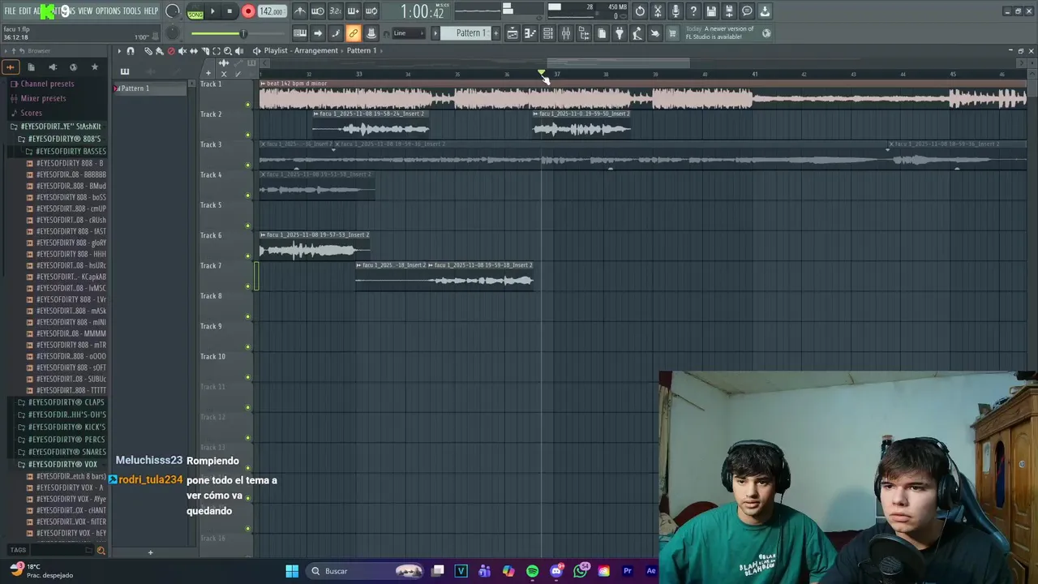Open the Mixer view button
Image resolution: width=1038 pixels, height=584 pixels.
pyautogui.click(x=566, y=33)
